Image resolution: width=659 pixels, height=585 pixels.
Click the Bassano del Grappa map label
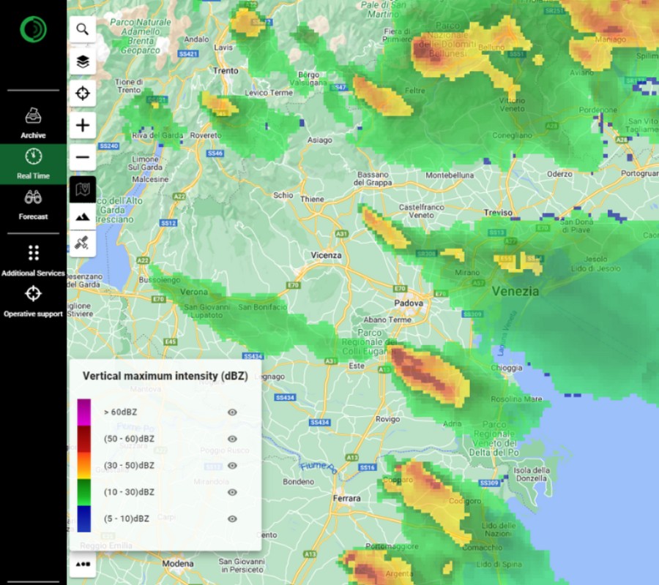click(x=373, y=178)
